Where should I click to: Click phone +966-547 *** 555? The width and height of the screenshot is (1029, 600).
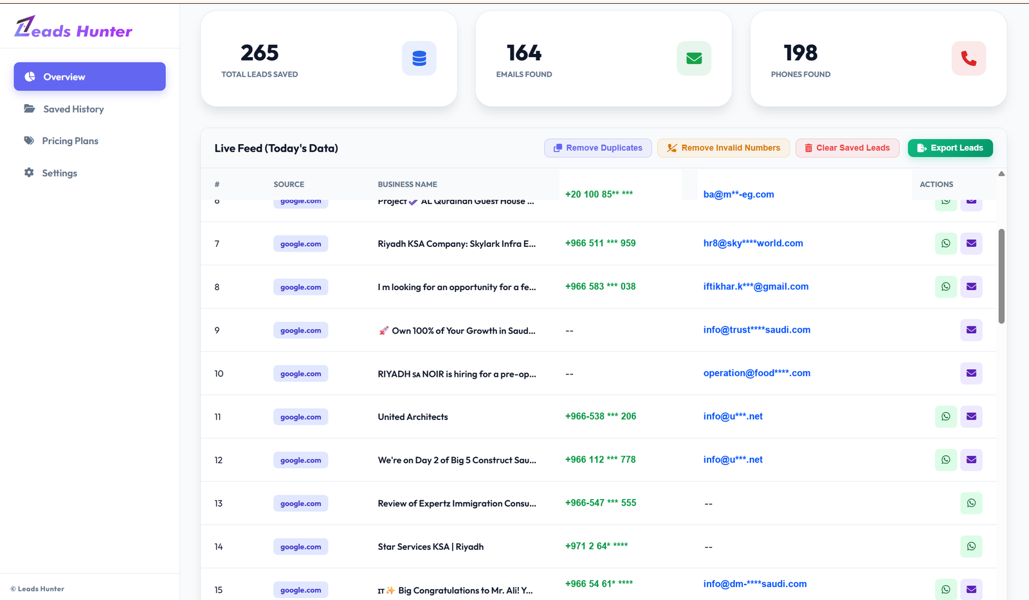(601, 503)
